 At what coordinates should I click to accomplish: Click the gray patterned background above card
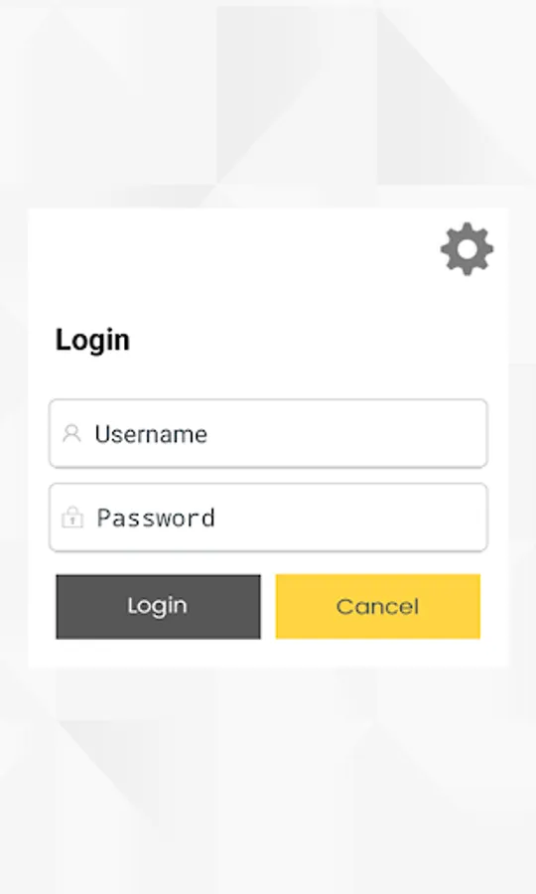click(x=268, y=102)
